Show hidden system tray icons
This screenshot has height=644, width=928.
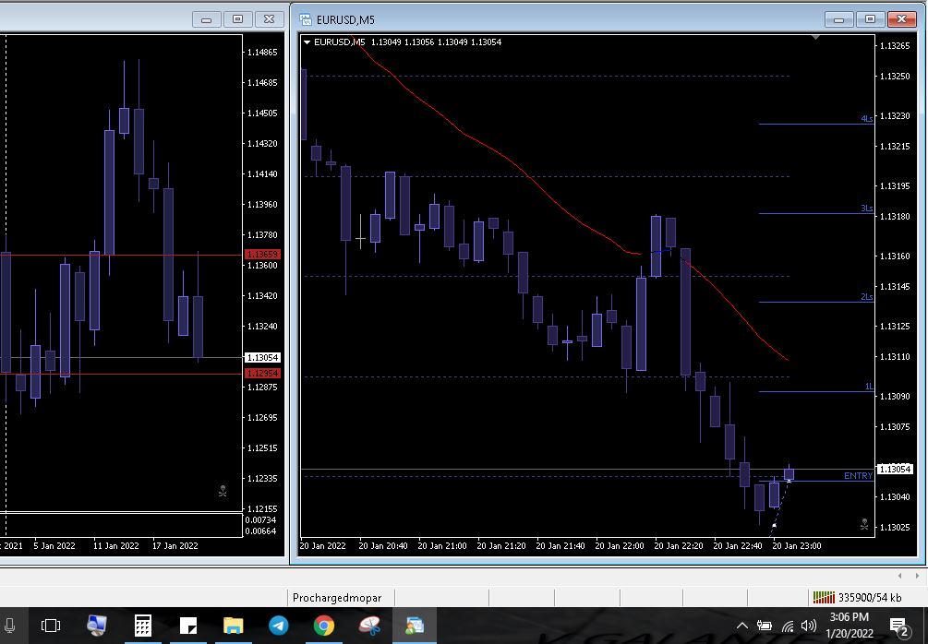pyautogui.click(x=742, y=626)
